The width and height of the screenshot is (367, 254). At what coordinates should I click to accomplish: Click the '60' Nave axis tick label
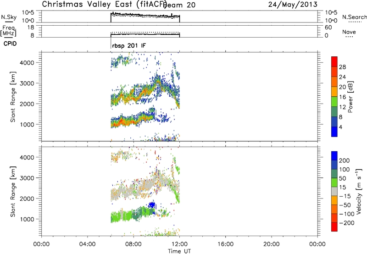(328, 28)
